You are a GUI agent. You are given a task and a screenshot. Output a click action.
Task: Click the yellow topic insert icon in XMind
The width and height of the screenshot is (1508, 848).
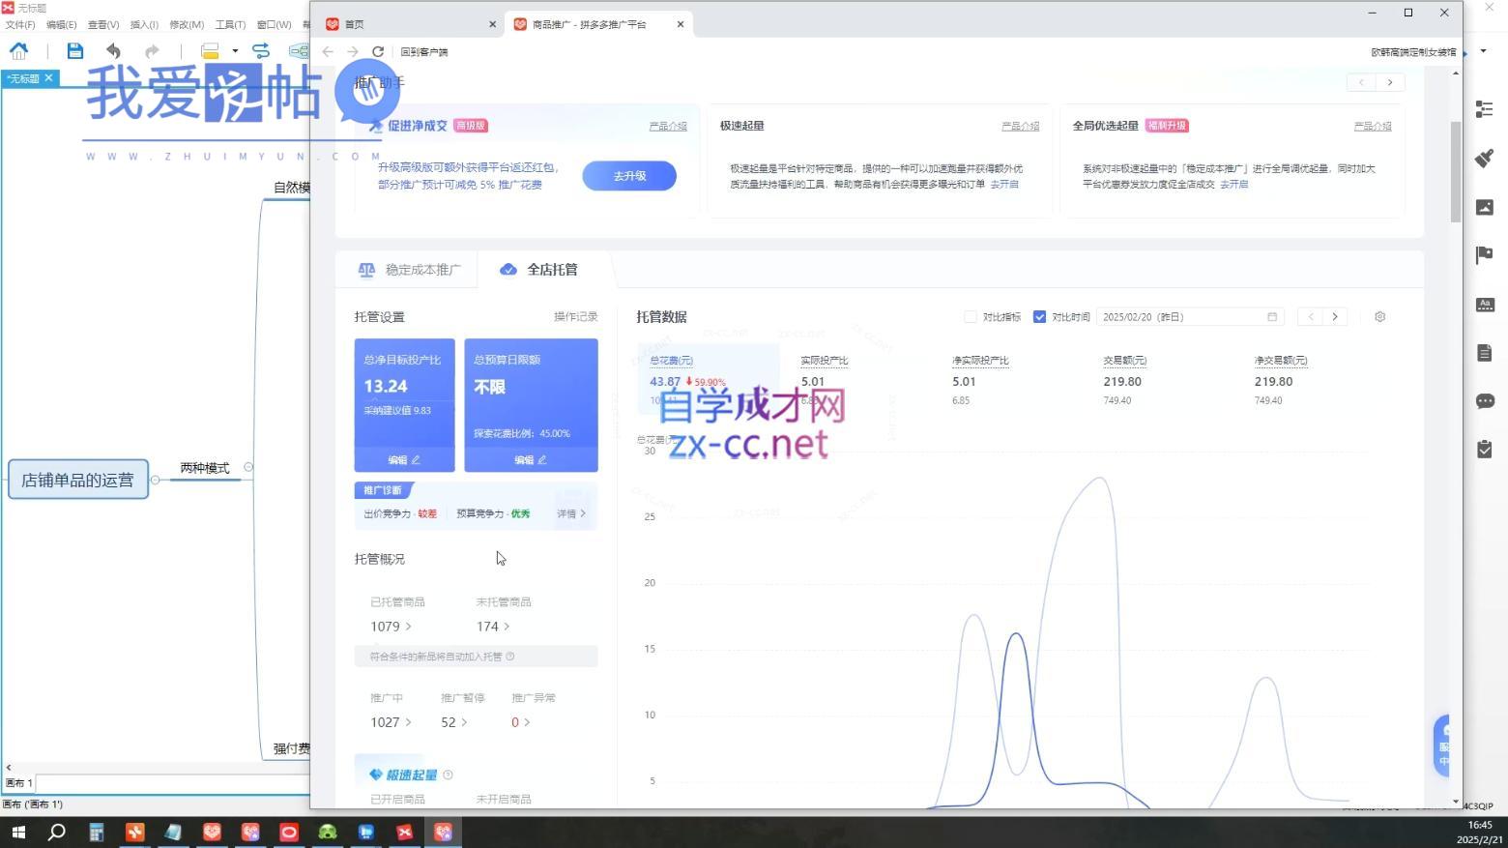(210, 50)
